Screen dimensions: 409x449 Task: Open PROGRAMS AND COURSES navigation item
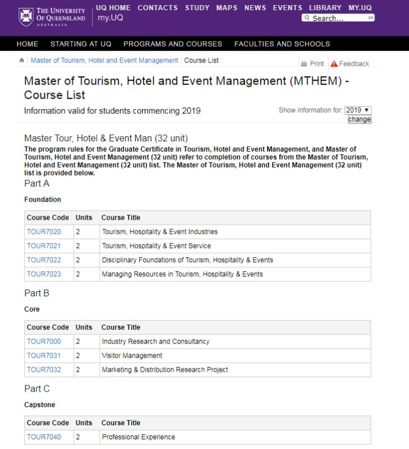pyautogui.click(x=173, y=44)
